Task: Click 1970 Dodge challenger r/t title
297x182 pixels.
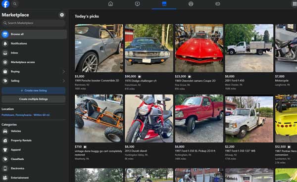Action: (141, 81)
